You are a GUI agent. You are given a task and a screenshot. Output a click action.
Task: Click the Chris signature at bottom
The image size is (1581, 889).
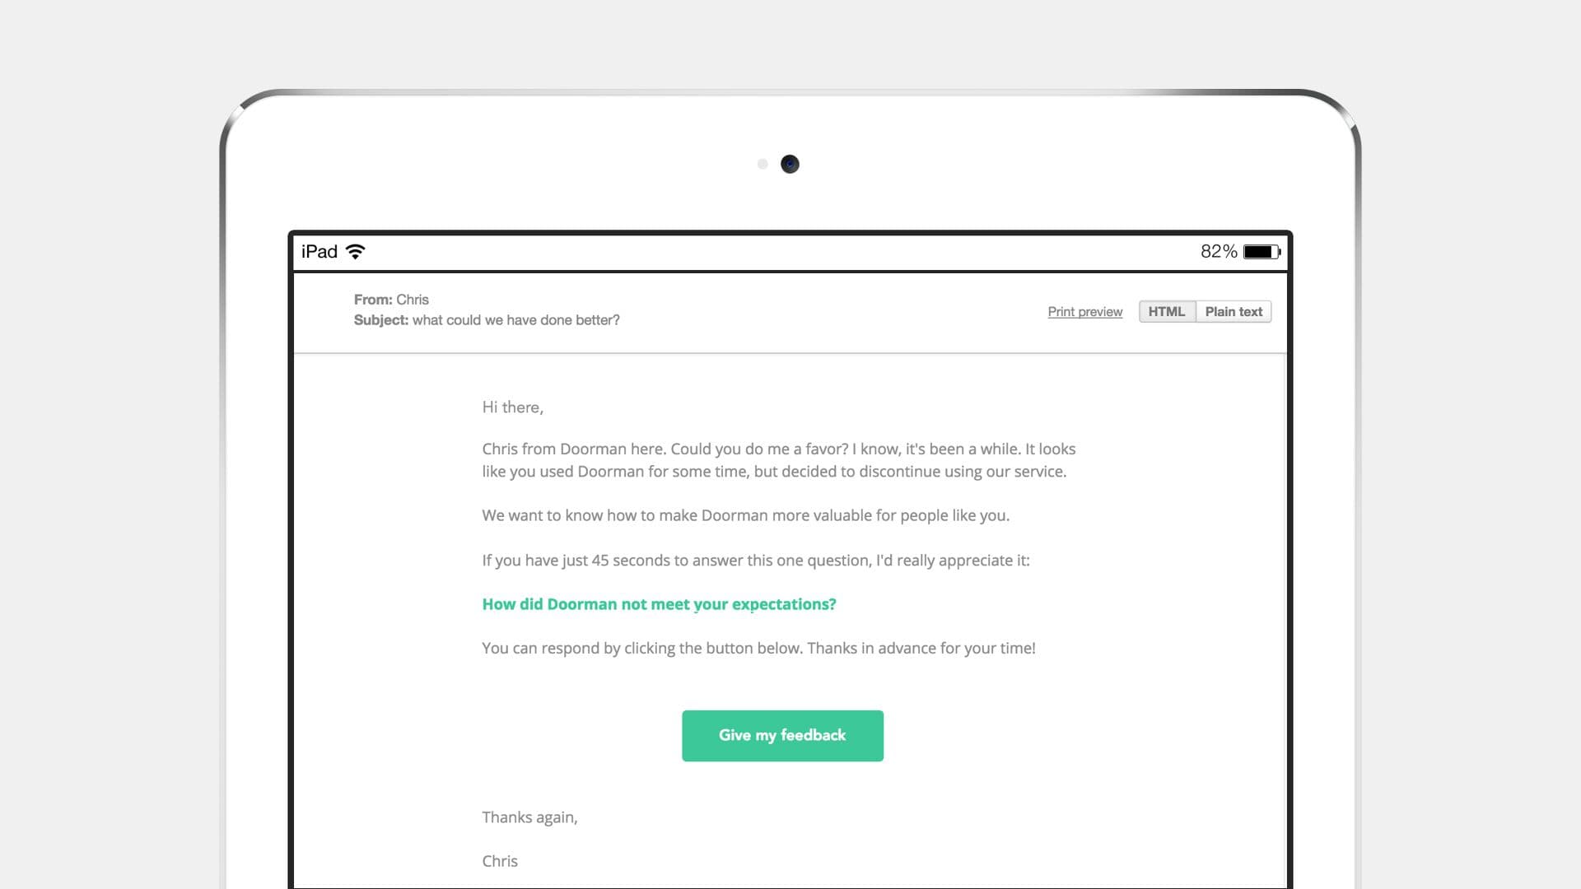[x=500, y=861]
